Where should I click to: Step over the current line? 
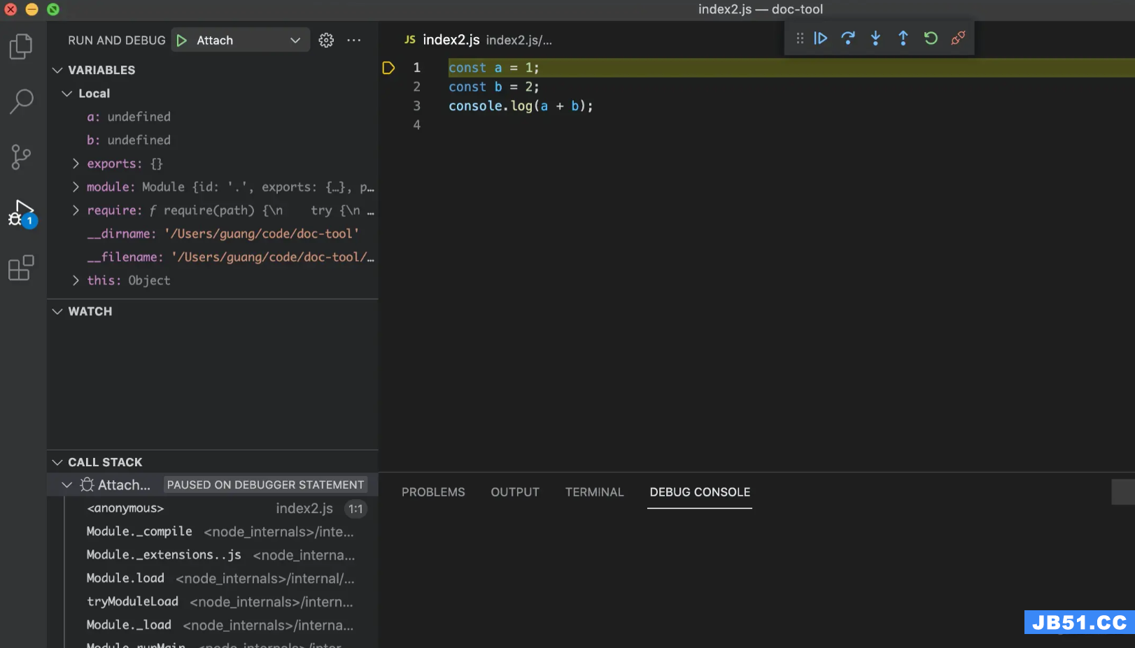tap(848, 38)
